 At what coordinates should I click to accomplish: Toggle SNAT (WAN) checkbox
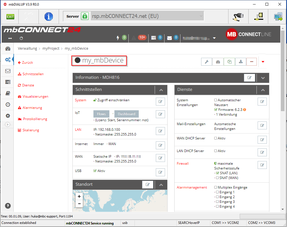[x=217, y=178]
